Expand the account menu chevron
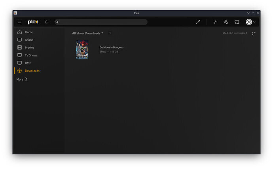Screen dimensions: 273x169 [x=254, y=22]
